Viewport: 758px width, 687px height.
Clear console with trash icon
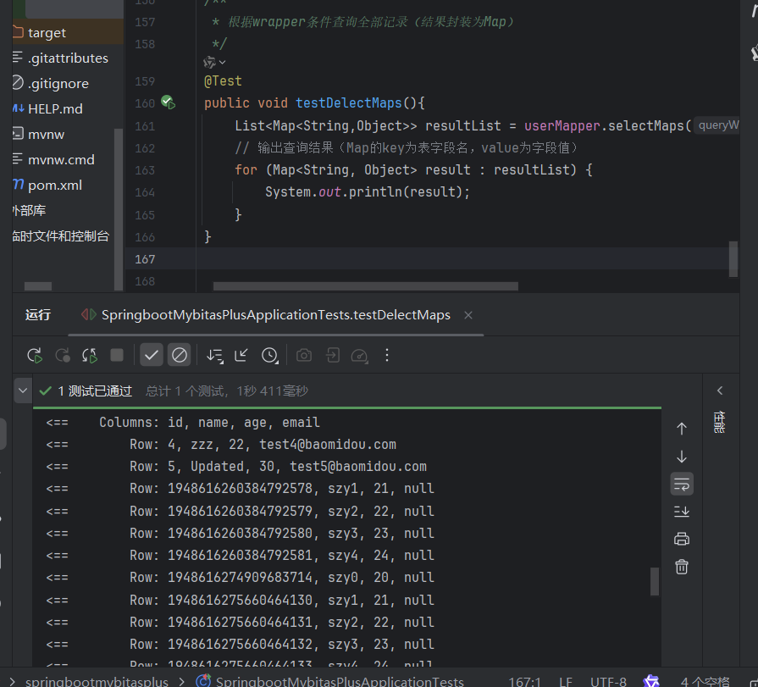682,567
